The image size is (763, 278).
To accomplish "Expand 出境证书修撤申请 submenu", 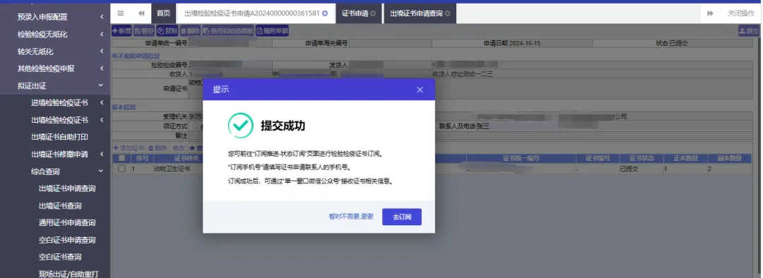I will click(55, 154).
